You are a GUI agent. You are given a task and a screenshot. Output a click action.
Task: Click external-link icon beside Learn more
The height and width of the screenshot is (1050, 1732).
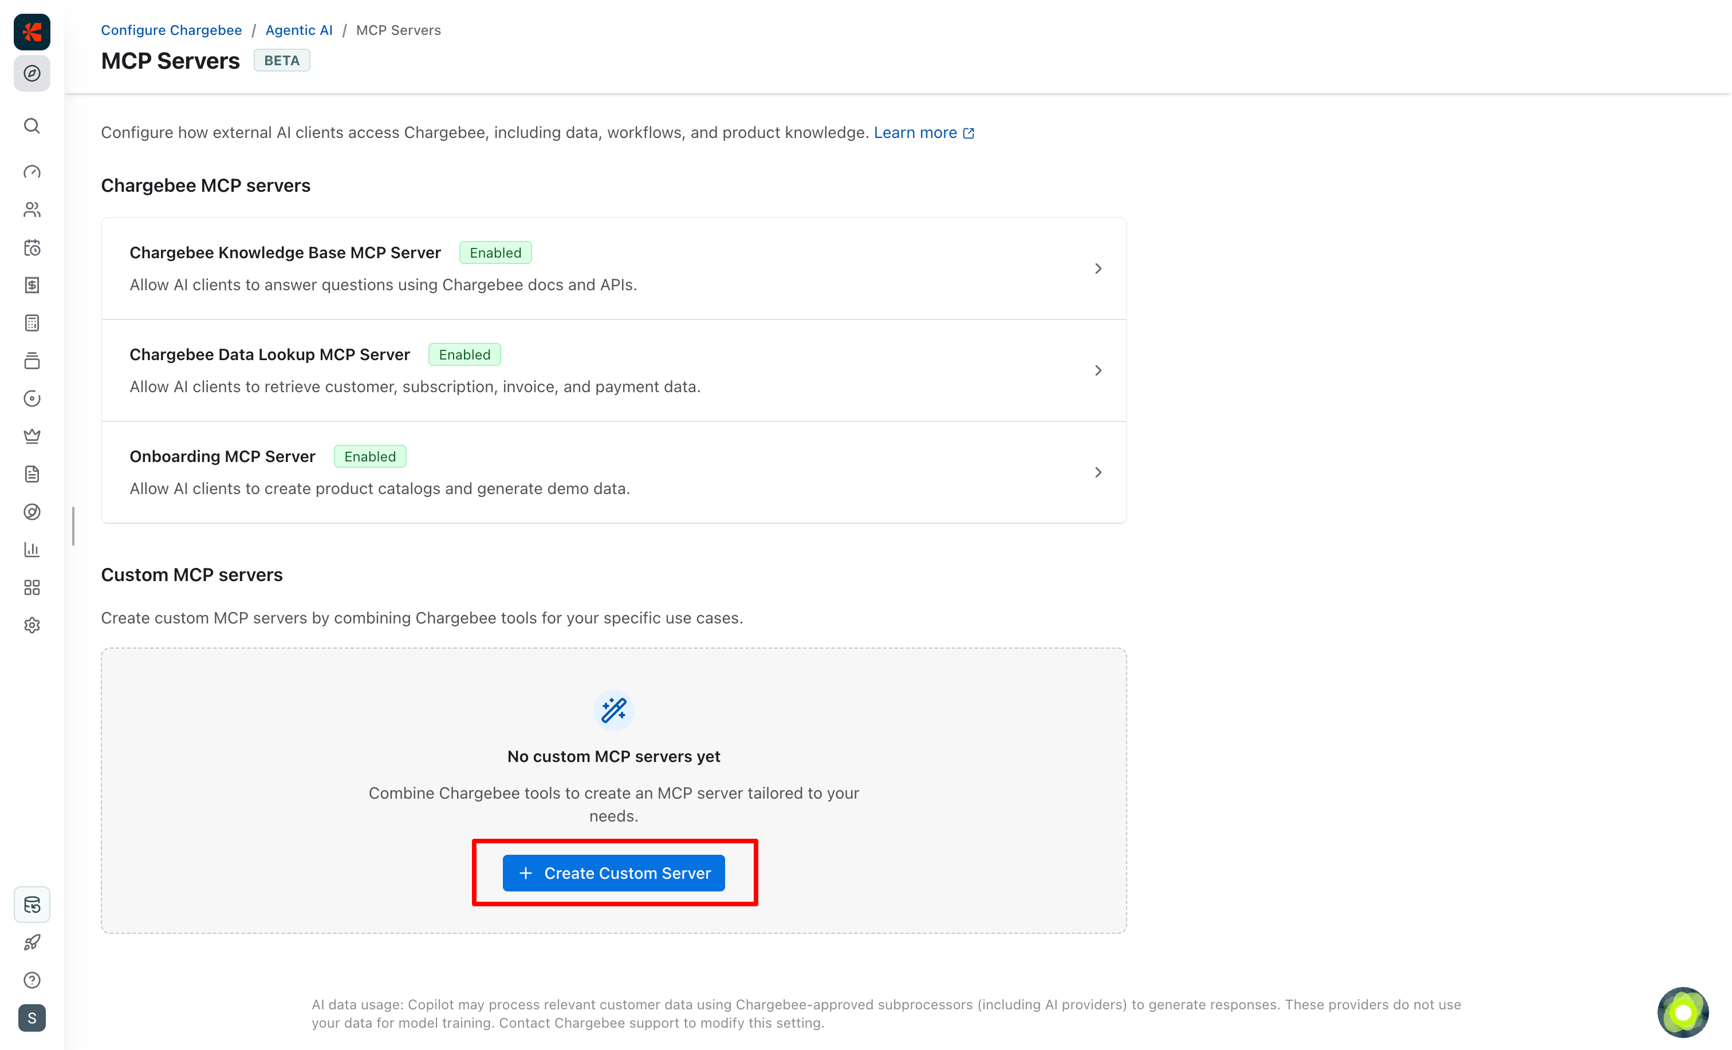[969, 133]
